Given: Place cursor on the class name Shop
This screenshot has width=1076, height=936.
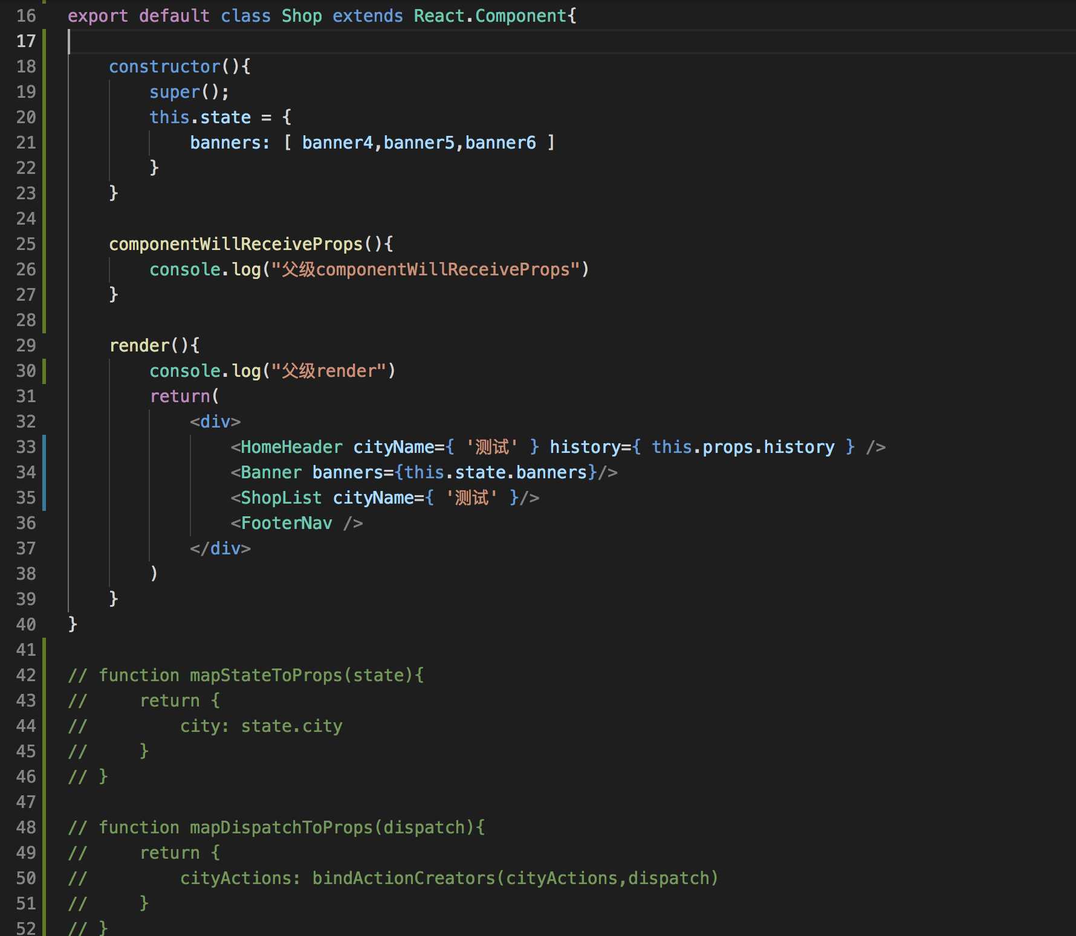Looking at the screenshot, I should [x=302, y=16].
